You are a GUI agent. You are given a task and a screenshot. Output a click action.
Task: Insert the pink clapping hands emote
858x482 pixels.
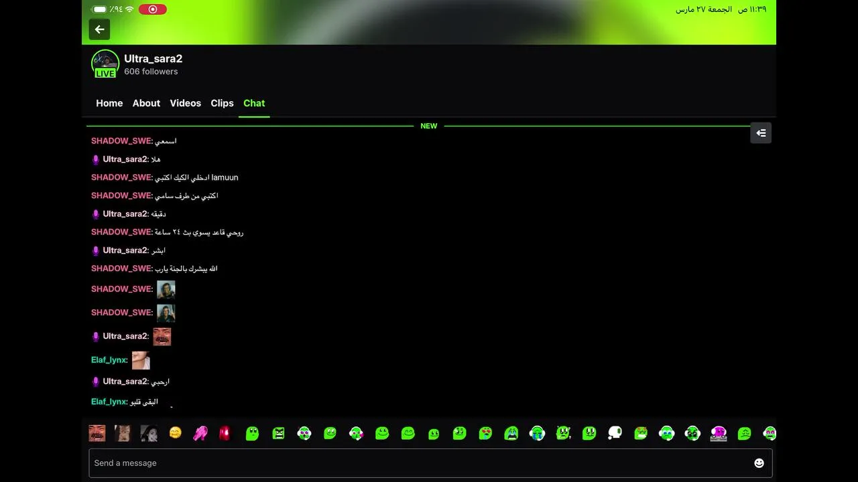tap(200, 433)
